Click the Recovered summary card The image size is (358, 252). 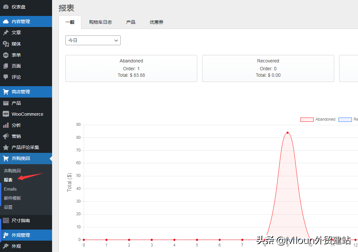tap(268, 68)
